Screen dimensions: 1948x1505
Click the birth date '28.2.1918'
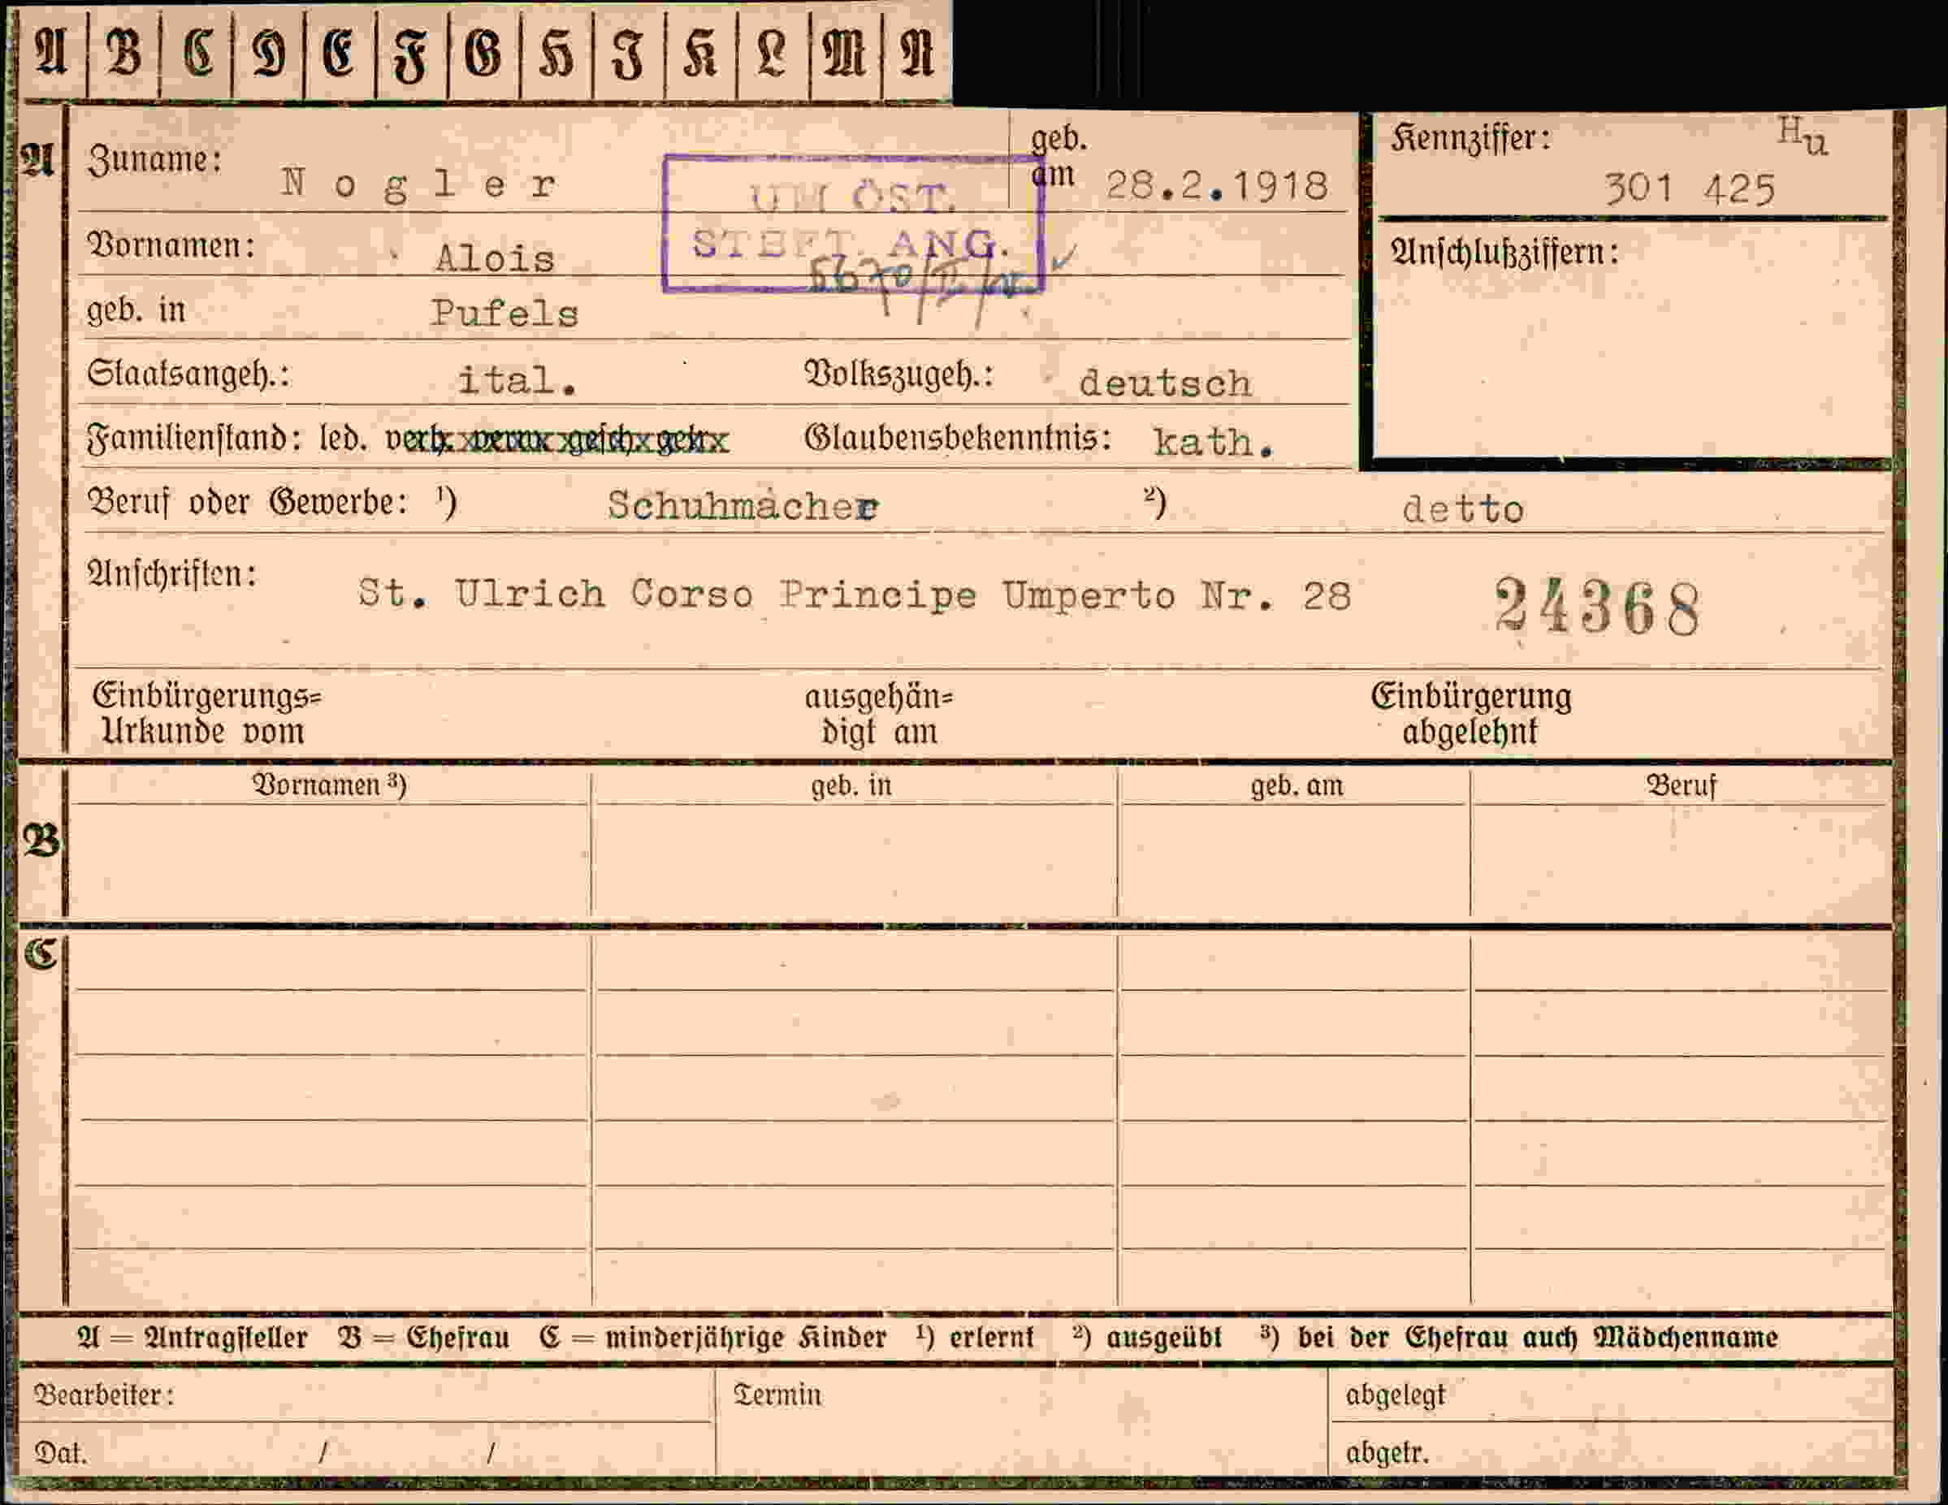coord(1217,186)
